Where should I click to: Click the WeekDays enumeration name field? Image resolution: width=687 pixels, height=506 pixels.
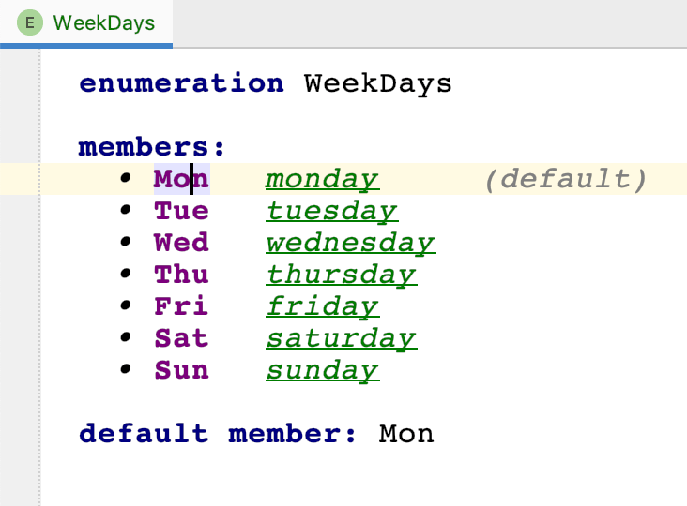377,83
